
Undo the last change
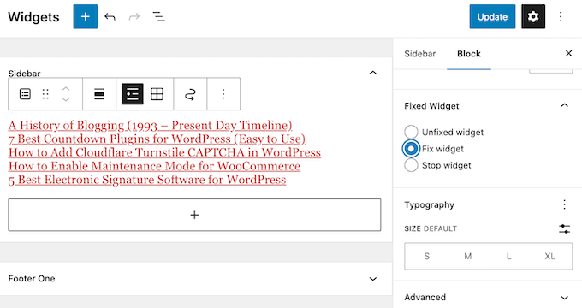(110, 17)
